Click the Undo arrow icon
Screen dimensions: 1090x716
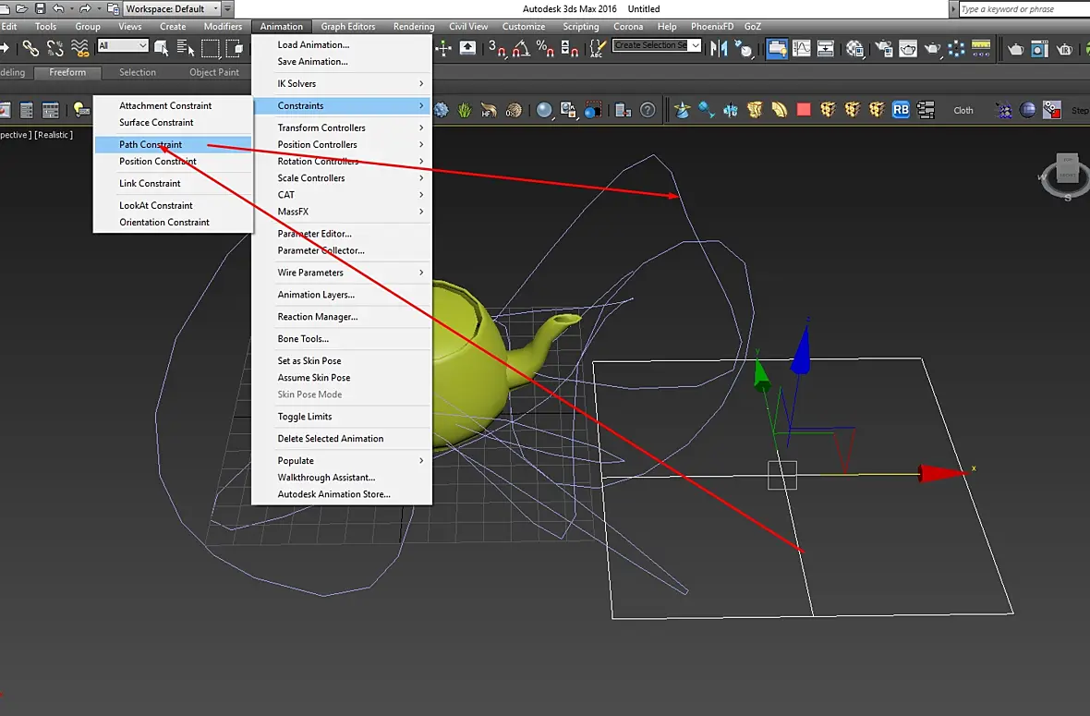pyautogui.click(x=58, y=8)
